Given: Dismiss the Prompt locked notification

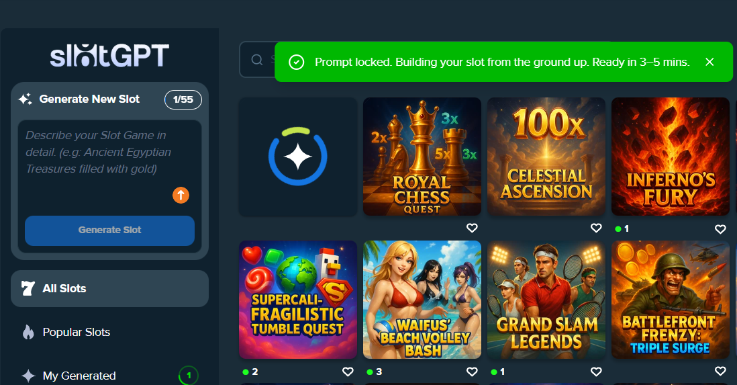Looking at the screenshot, I should click(709, 62).
